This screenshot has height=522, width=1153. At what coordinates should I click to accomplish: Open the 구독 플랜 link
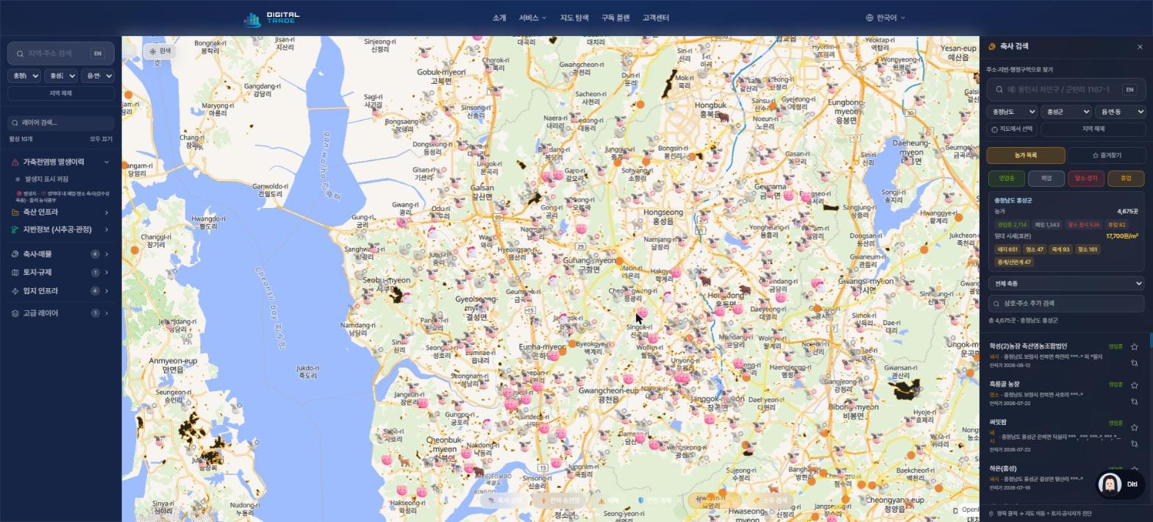[x=615, y=18]
